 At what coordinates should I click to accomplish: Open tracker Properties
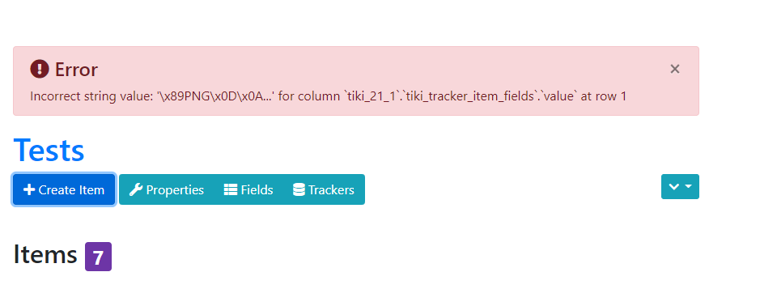click(167, 189)
